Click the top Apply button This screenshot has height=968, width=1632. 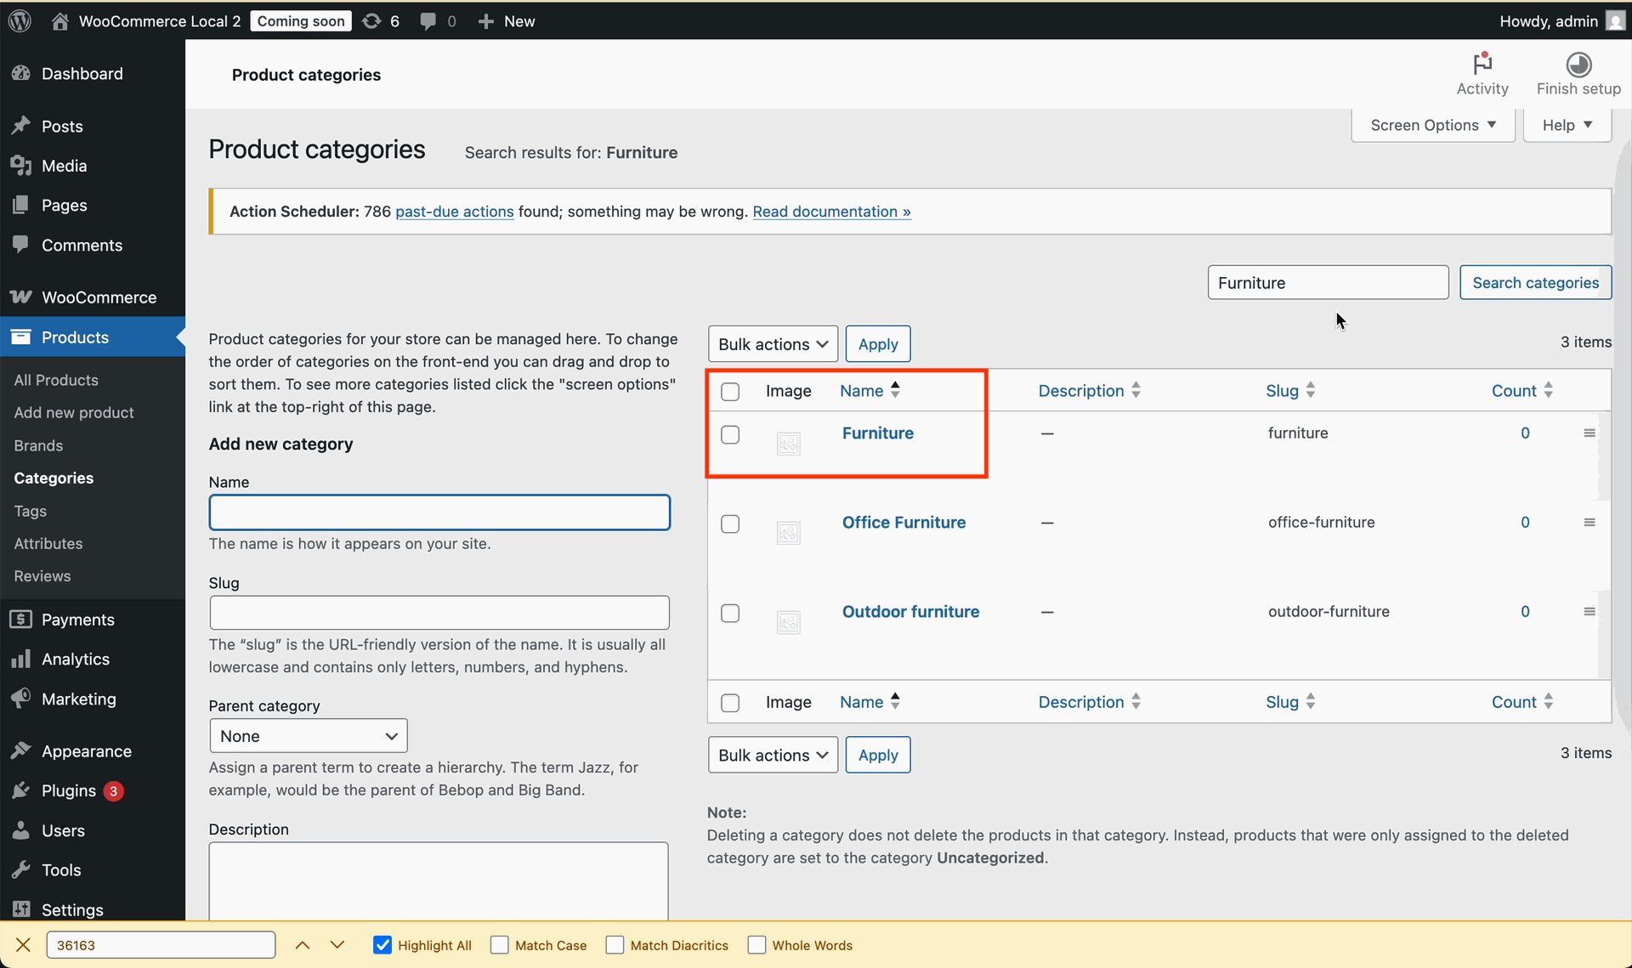pos(878,344)
